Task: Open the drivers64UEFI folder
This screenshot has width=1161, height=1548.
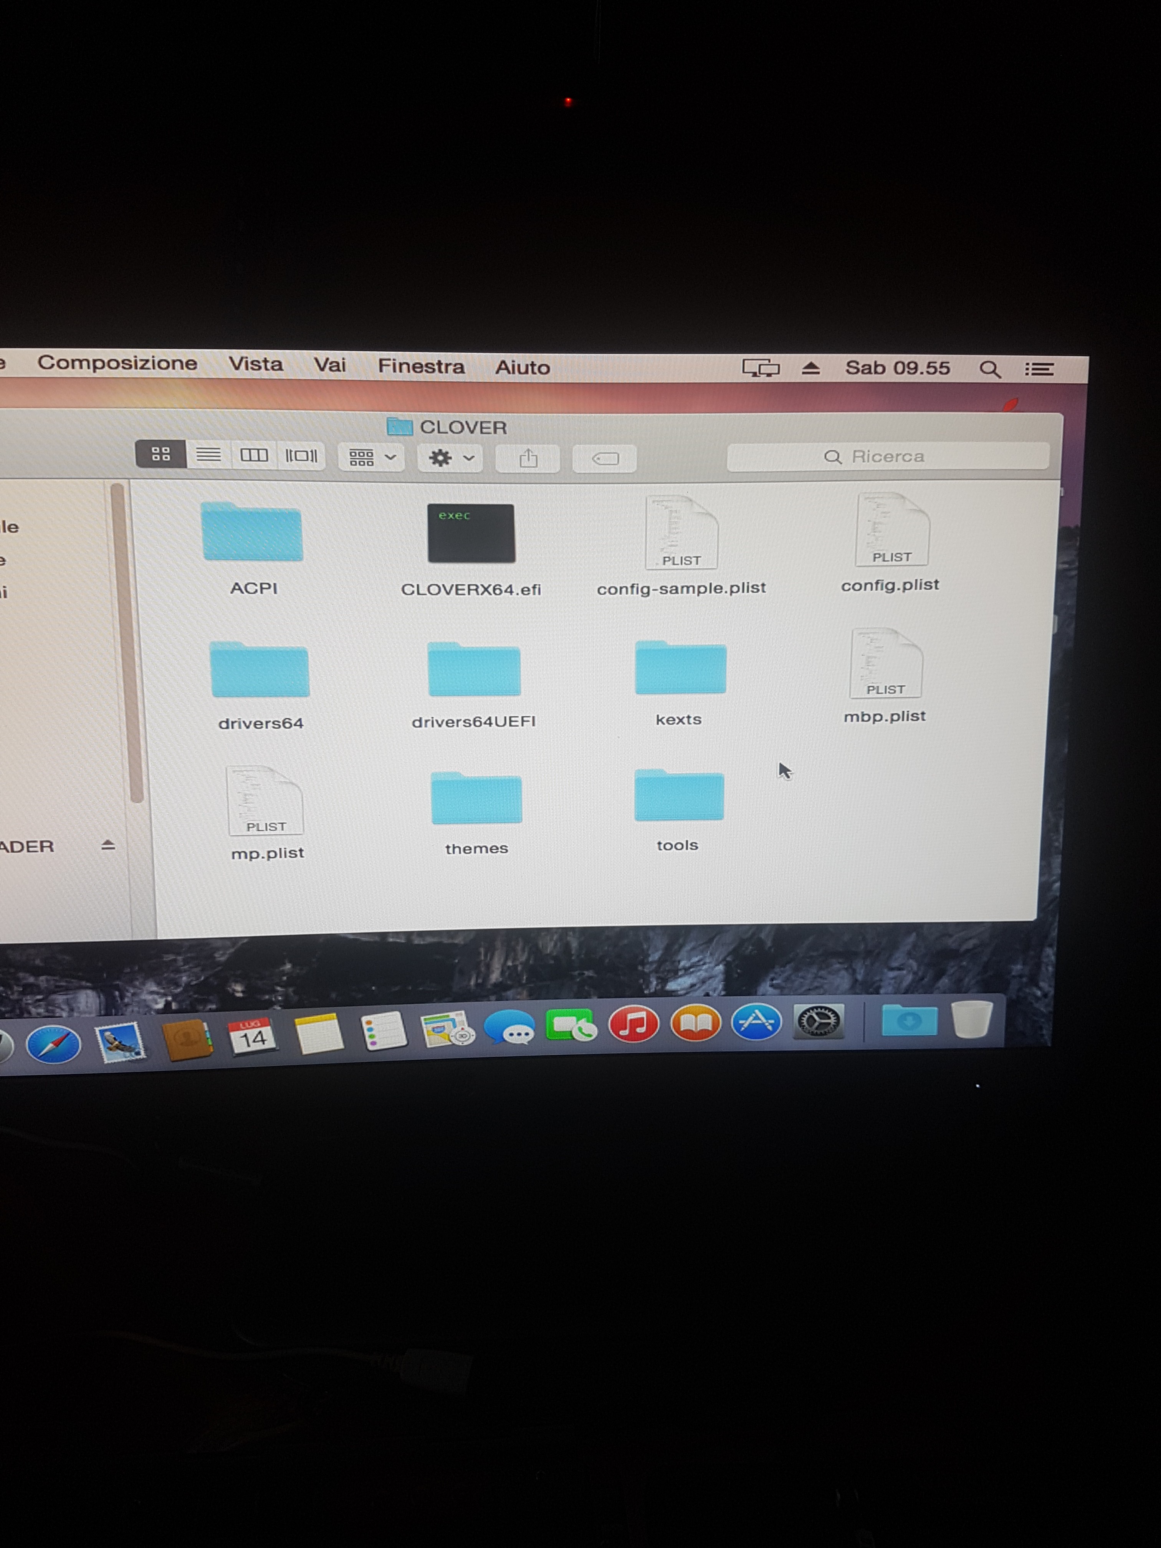Action: 474,669
